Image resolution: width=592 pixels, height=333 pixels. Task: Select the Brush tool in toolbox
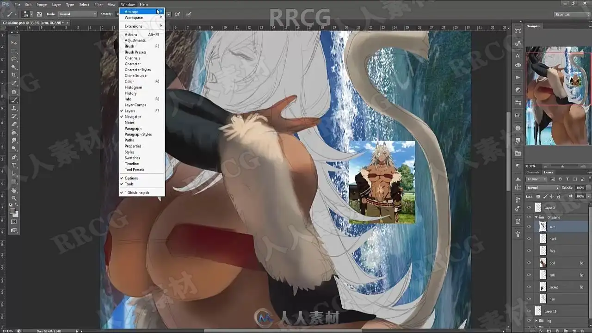pos(14,100)
